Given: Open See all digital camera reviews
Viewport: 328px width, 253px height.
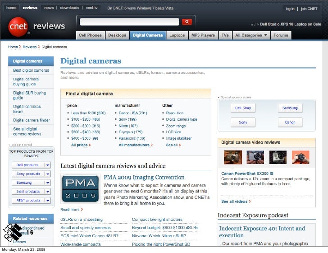Looking at the screenshot, I should pyautogui.click(x=27, y=131).
